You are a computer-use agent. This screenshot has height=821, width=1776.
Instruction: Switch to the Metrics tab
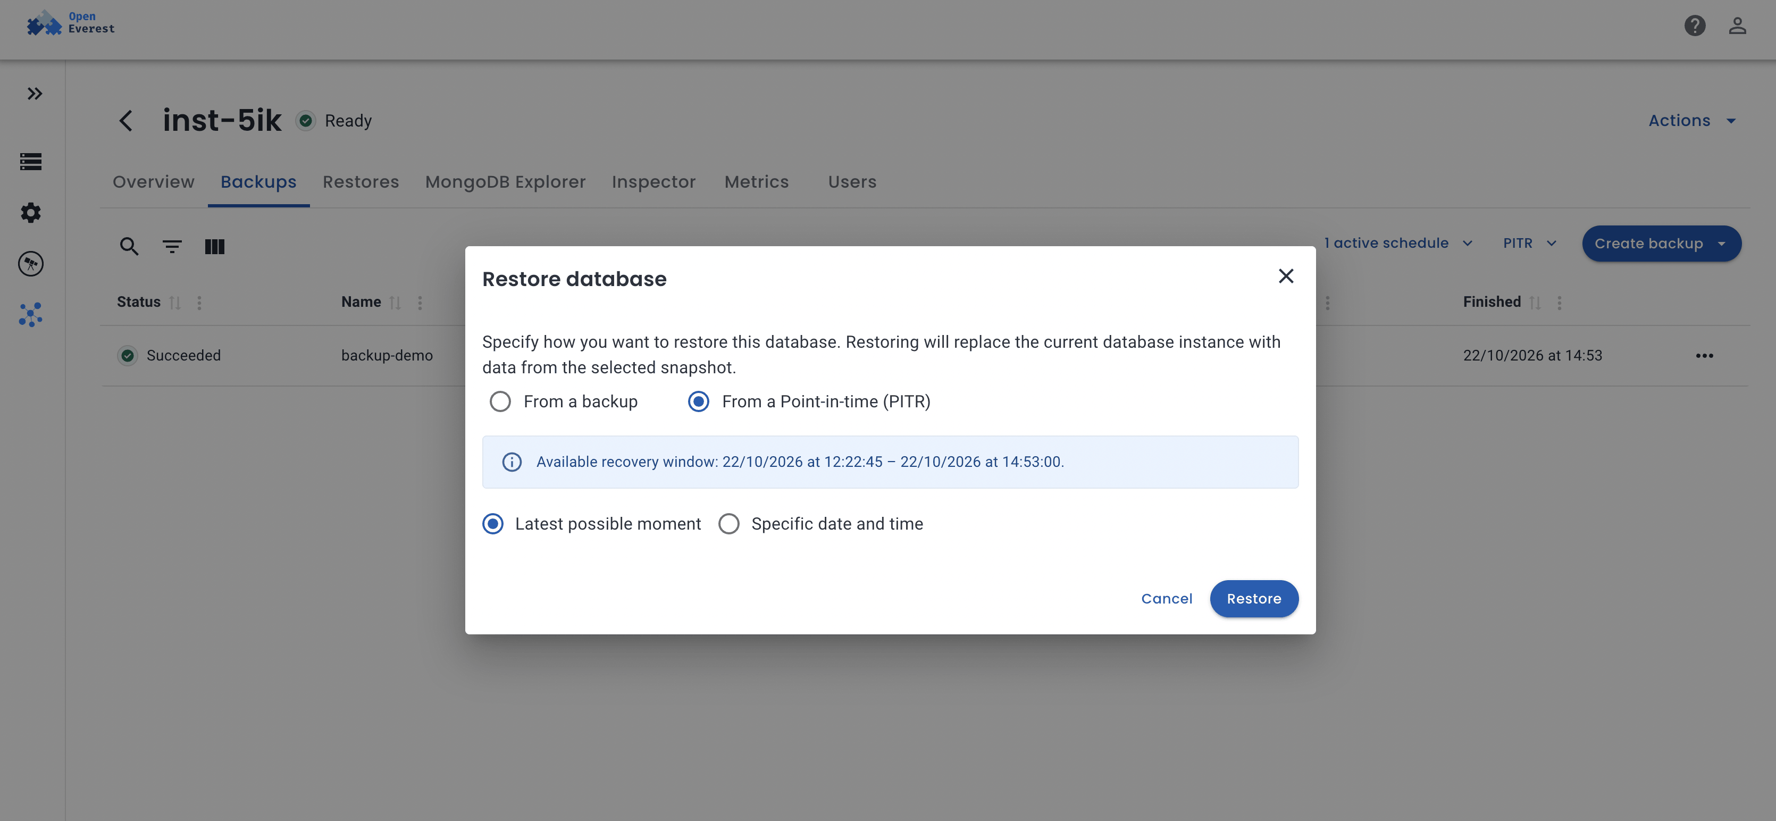tap(756, 182)
